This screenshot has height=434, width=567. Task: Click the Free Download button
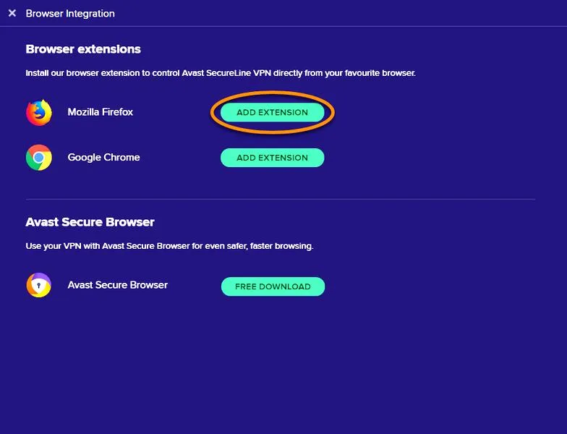click(273, 286)
